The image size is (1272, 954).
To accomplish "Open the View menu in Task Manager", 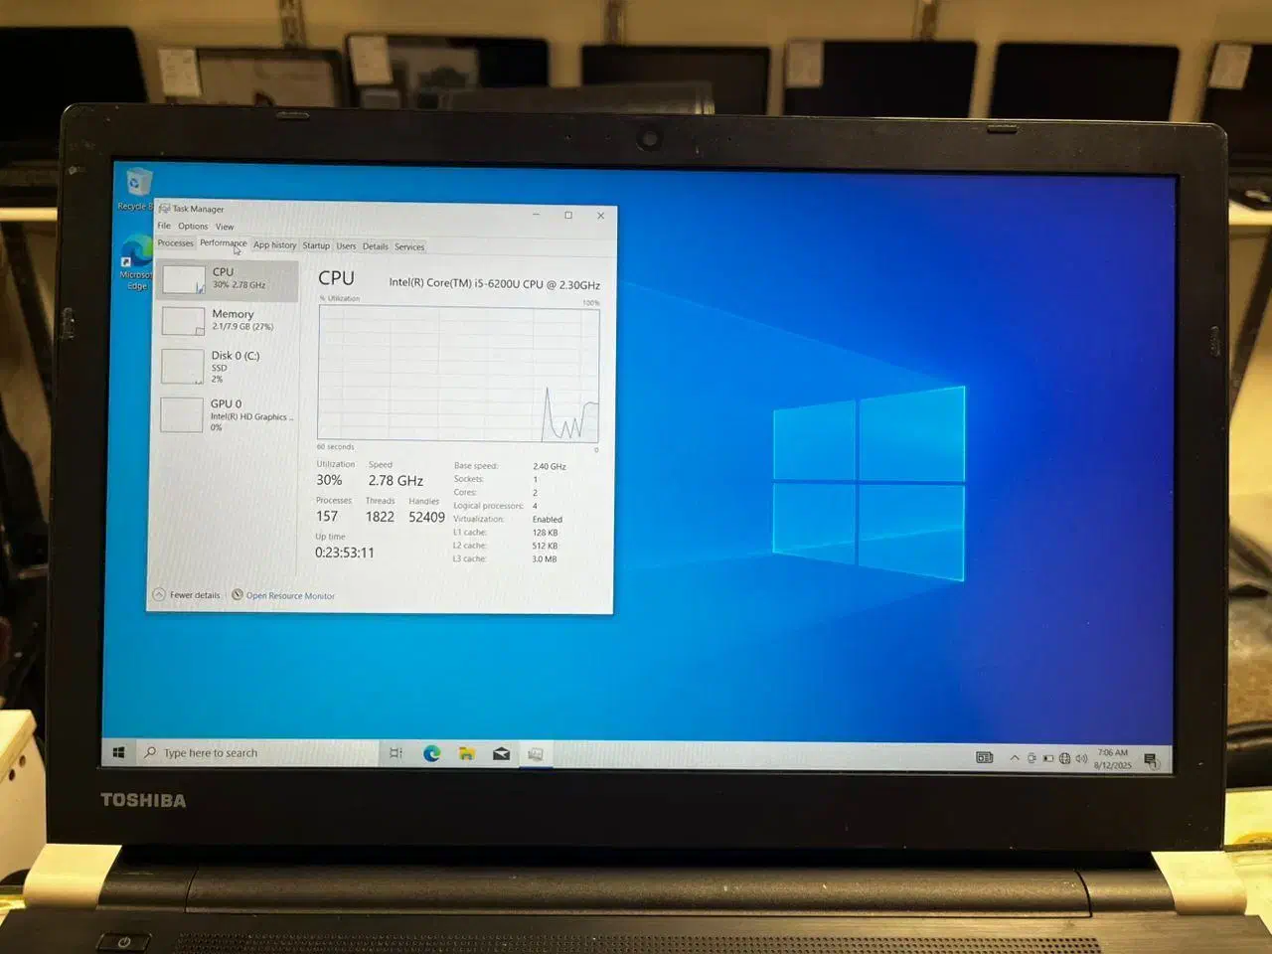I will tap(225, 227).
